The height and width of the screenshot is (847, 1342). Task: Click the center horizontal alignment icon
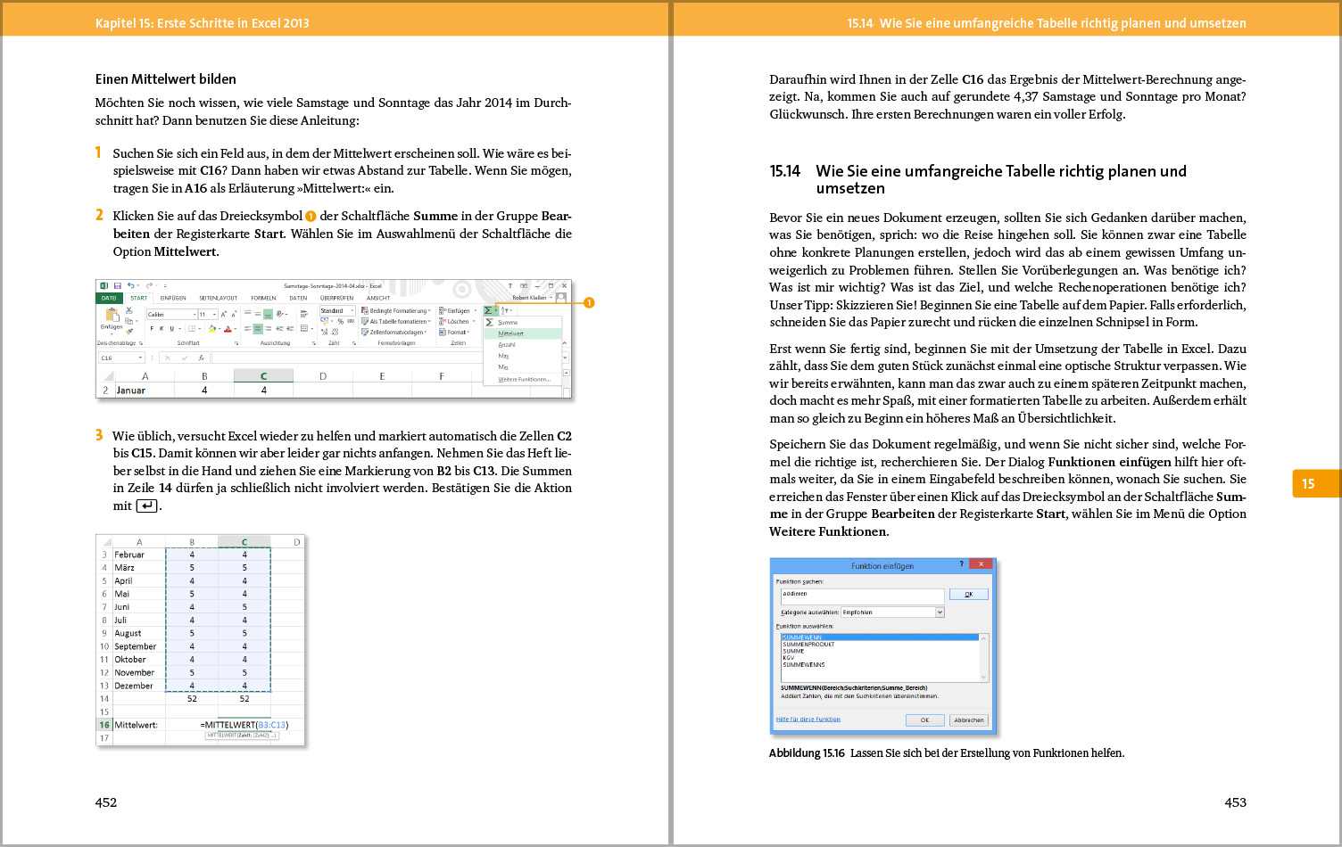pyautogui.click(x=258, y=329)
